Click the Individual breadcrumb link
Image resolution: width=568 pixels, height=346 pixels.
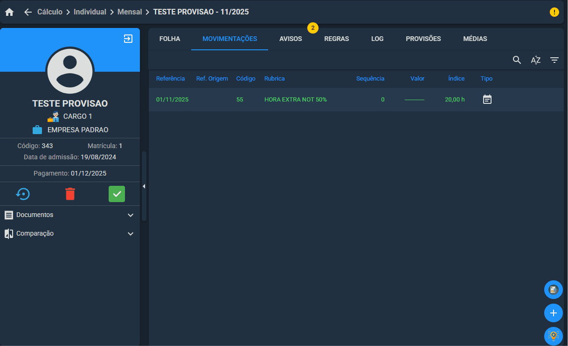pos(90,12)
